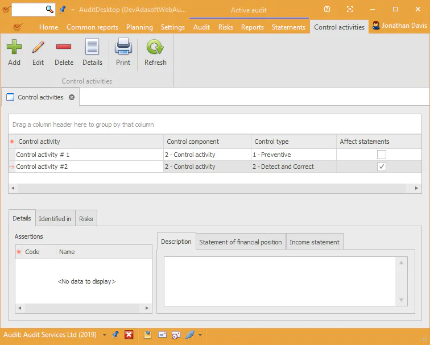Sort by Control type column header
430x345 pixels.
tap(293, 142)
